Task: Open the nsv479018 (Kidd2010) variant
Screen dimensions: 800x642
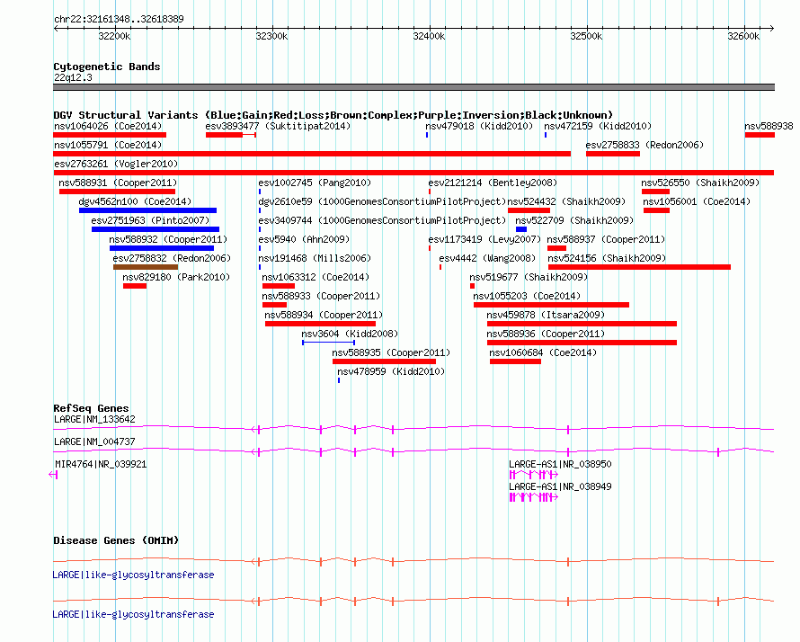Action: click(479, 126)
